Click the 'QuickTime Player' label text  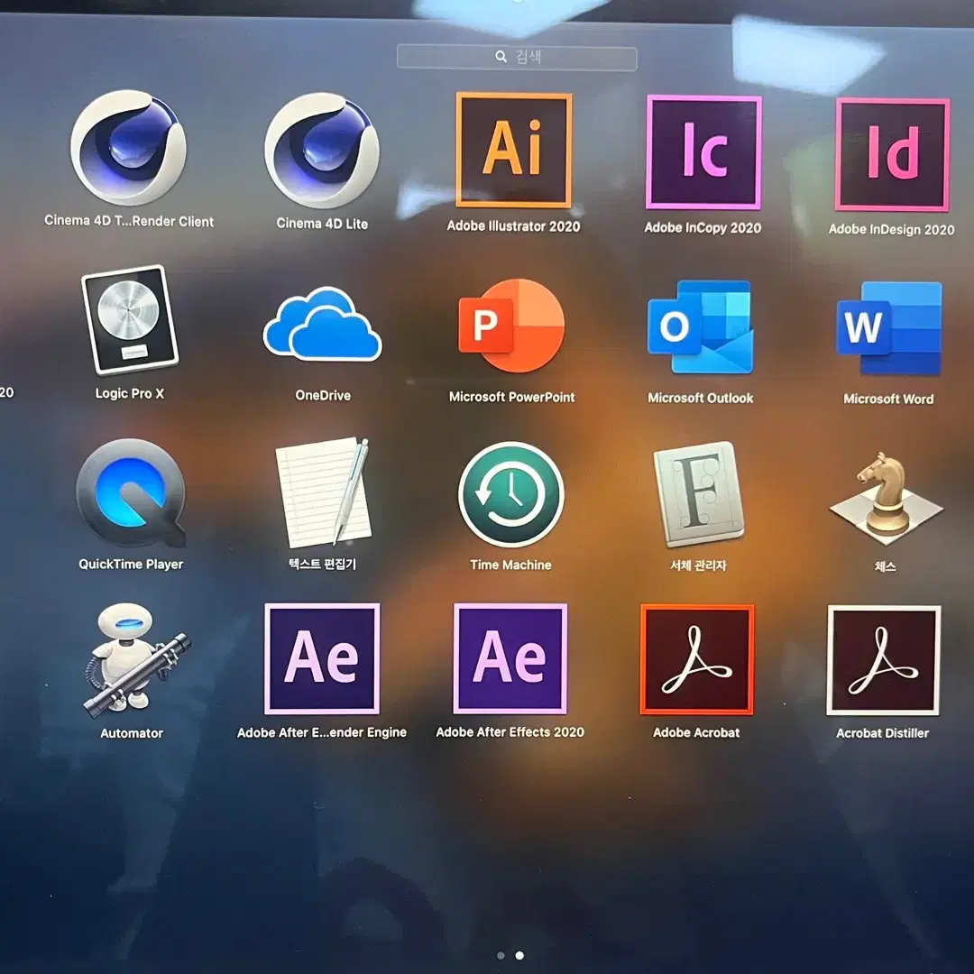coord(131,564)
